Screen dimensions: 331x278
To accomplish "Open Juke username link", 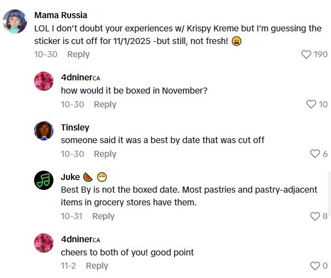I will [x=70, y=177].
